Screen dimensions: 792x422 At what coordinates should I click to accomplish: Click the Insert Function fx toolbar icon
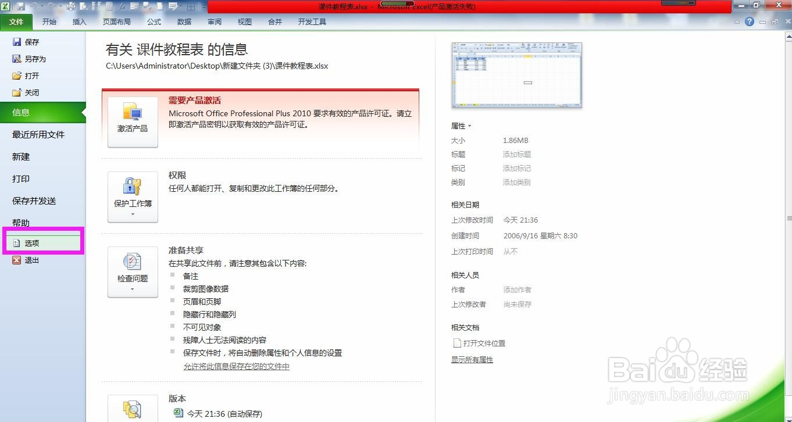pos(122,6)
